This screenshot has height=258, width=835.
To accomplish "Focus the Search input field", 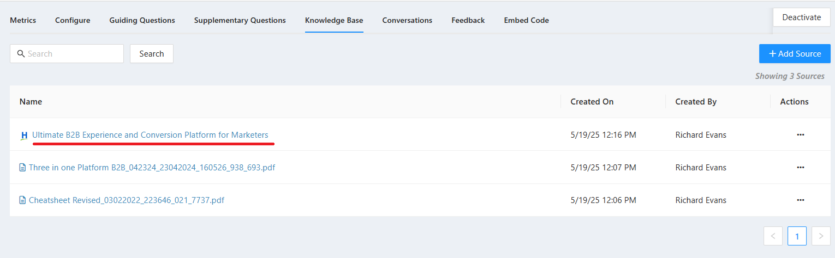I will [x=67, y=54].
